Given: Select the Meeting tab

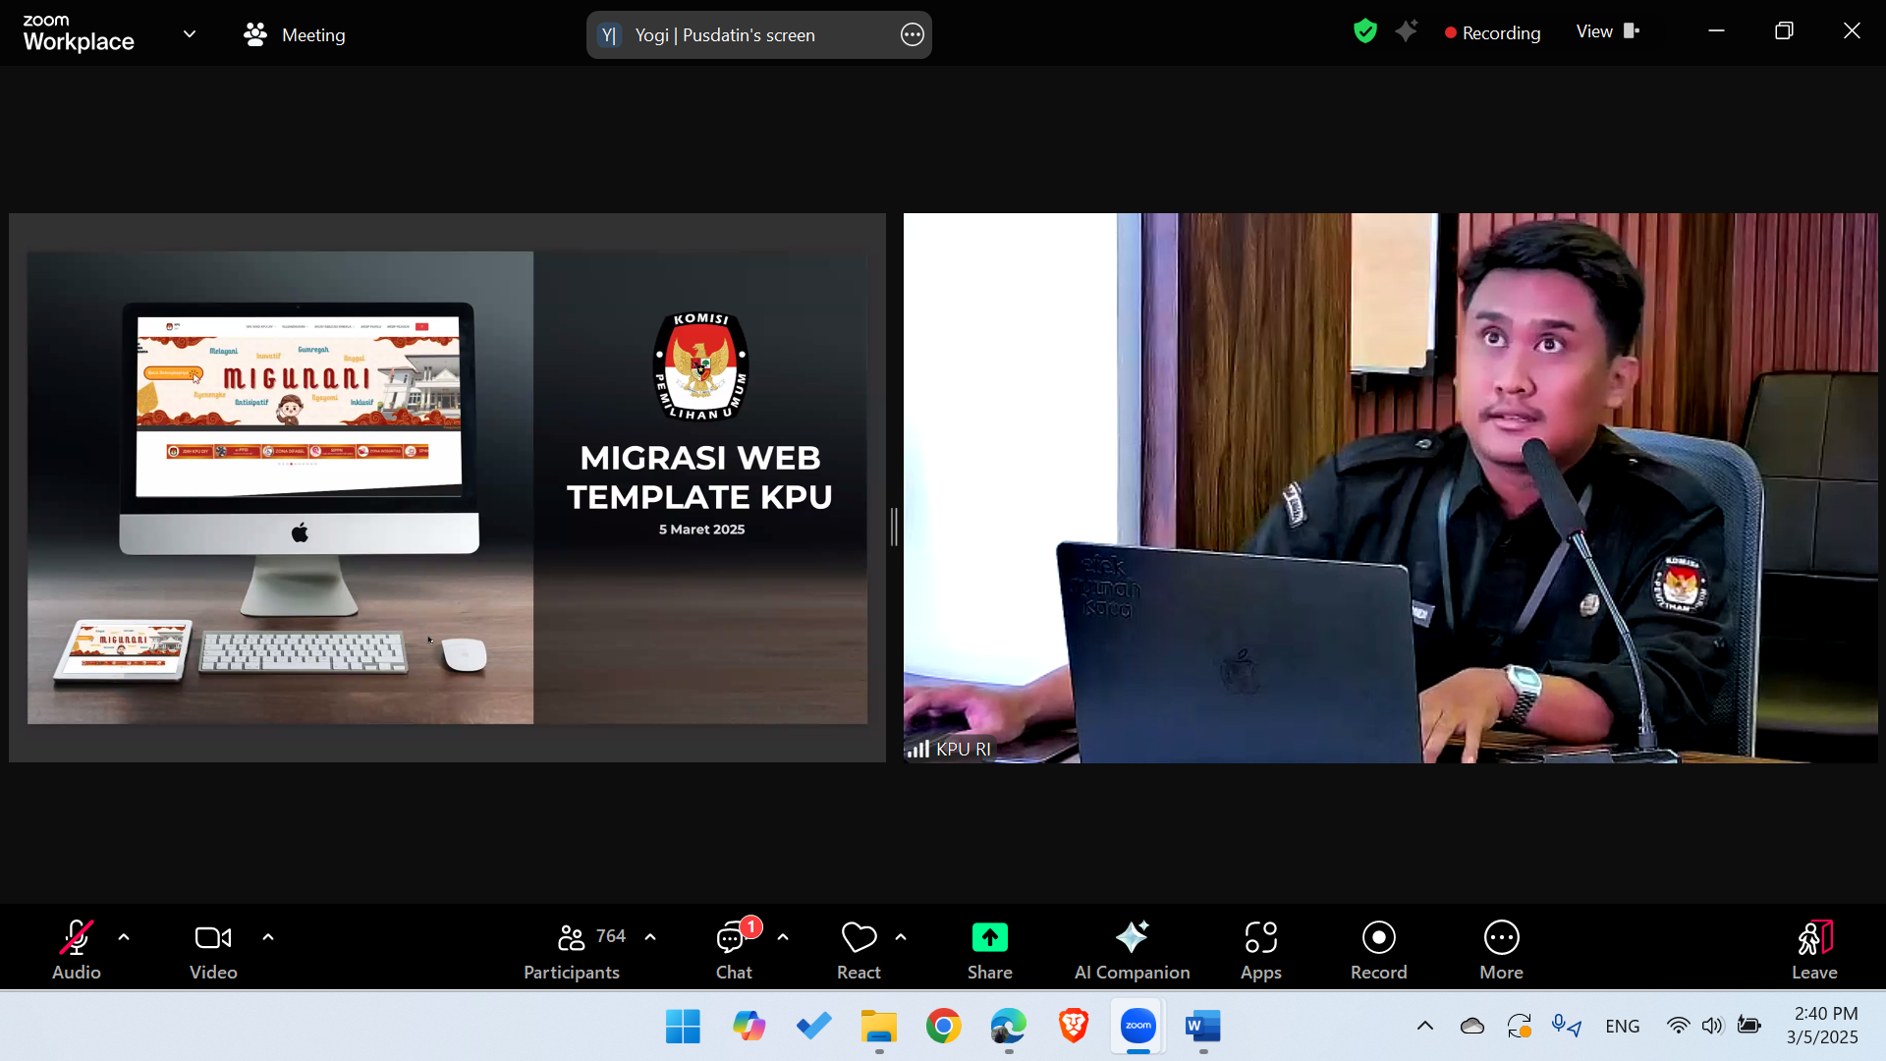Looking at the screenshot, I should pos(295,35).
